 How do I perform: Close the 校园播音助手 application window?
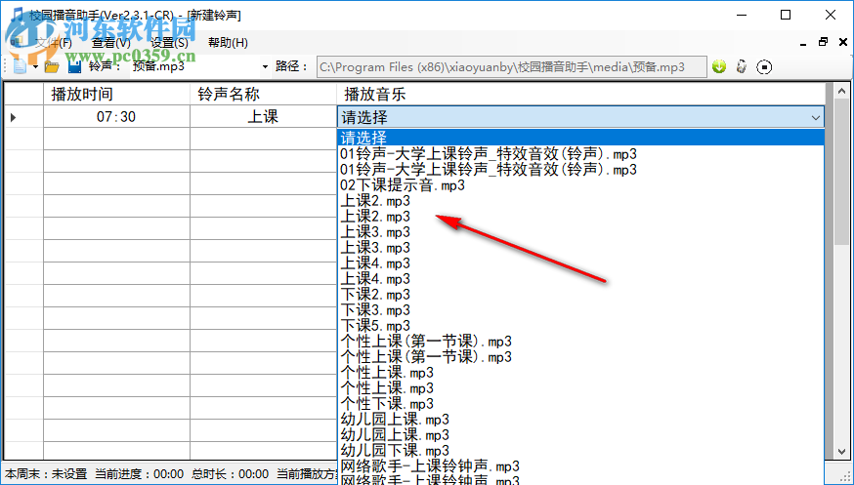pyautogui.click(x=830, y=16)
